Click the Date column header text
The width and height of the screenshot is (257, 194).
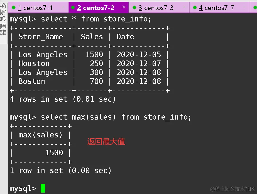point(125,37)
